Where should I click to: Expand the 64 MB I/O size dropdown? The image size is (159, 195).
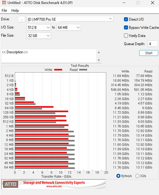pyautogui.click(x=69, y=28)
